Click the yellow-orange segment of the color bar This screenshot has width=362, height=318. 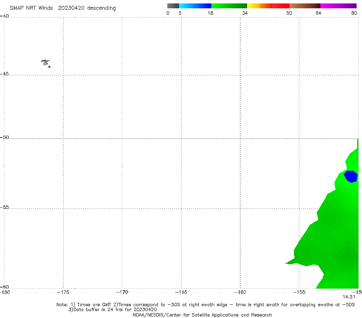point(260,6)
